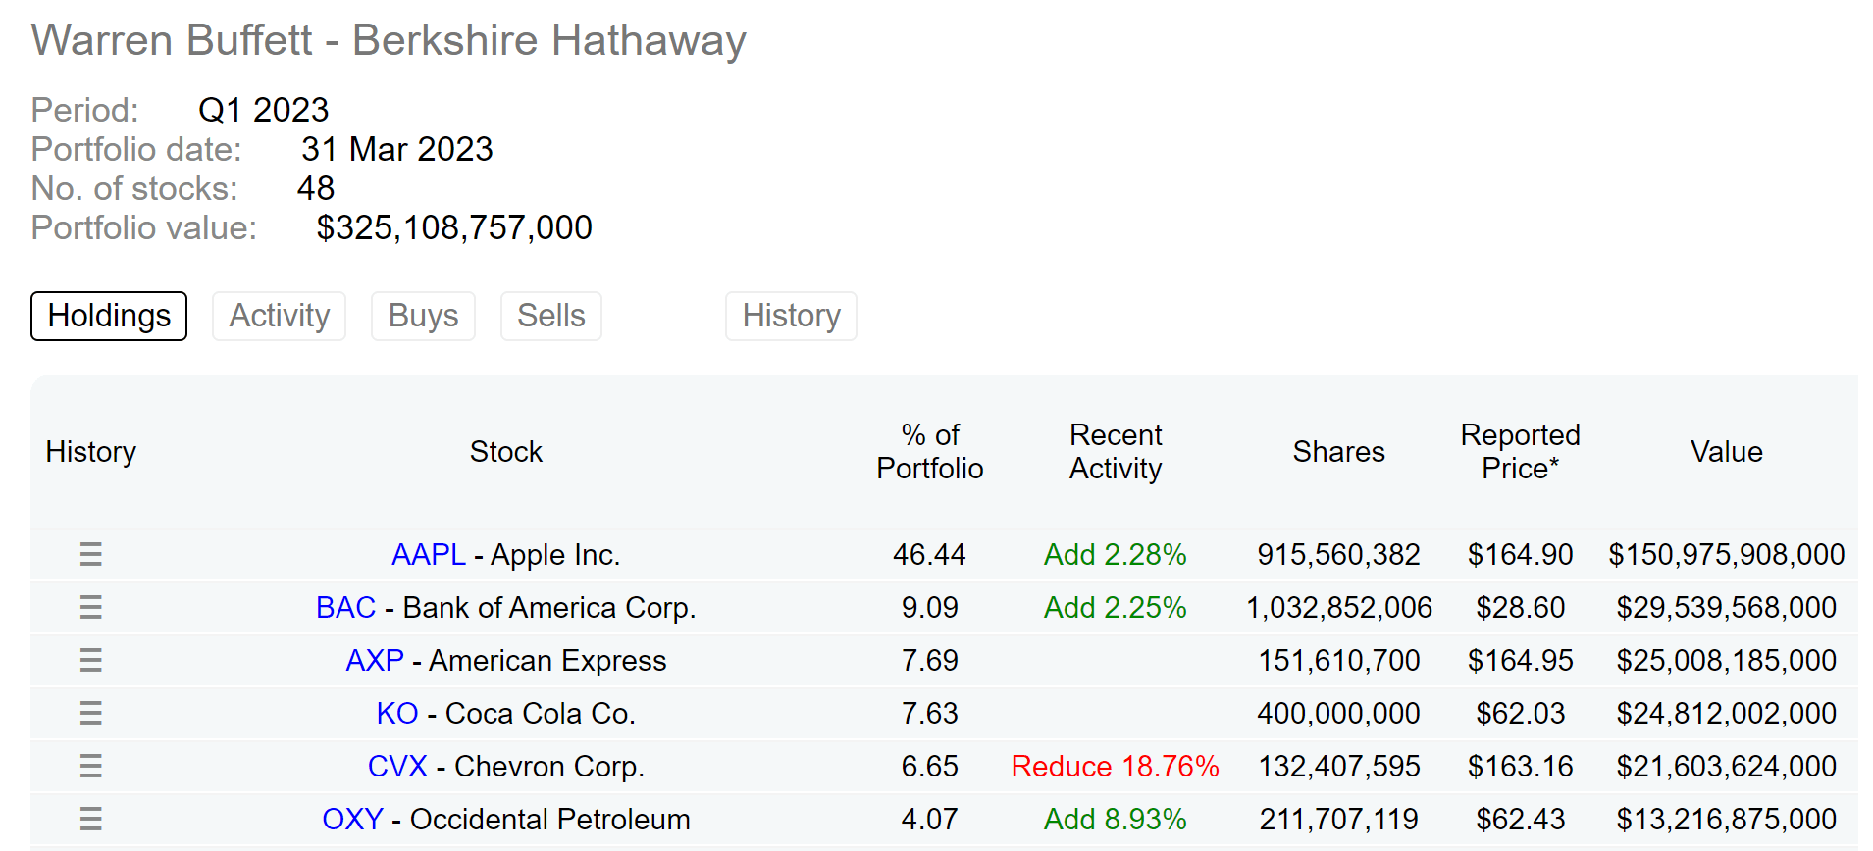The image size is (1873, 851).
Task: Open history icon for Bank of America row
Action: point(90,608)
